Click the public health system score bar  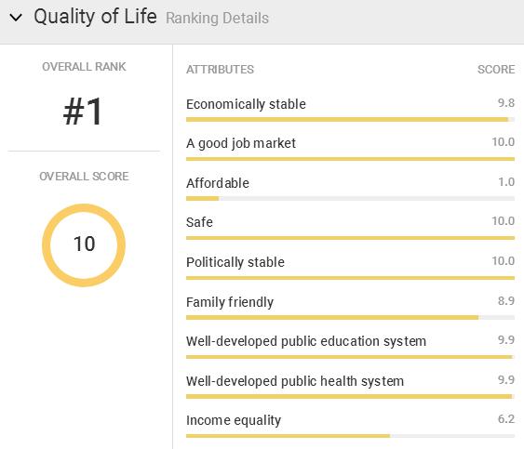coord(350,397)
